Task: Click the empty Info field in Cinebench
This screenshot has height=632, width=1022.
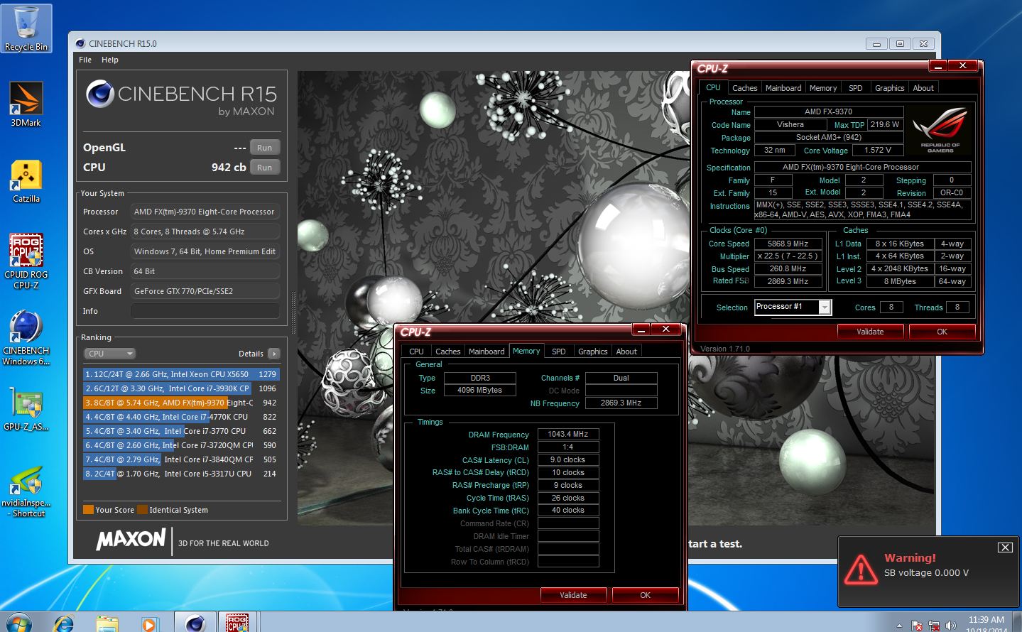Action: point(205,311)
